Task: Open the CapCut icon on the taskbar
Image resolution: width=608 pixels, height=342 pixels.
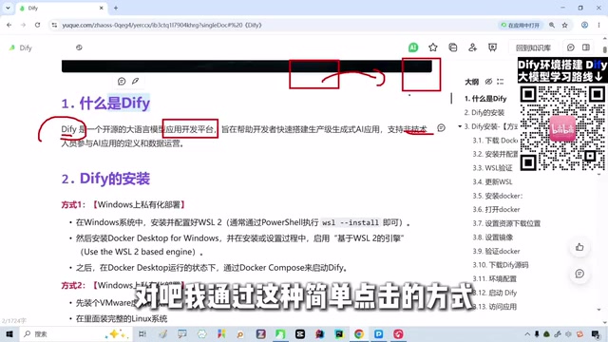Action: pos(300,333)
